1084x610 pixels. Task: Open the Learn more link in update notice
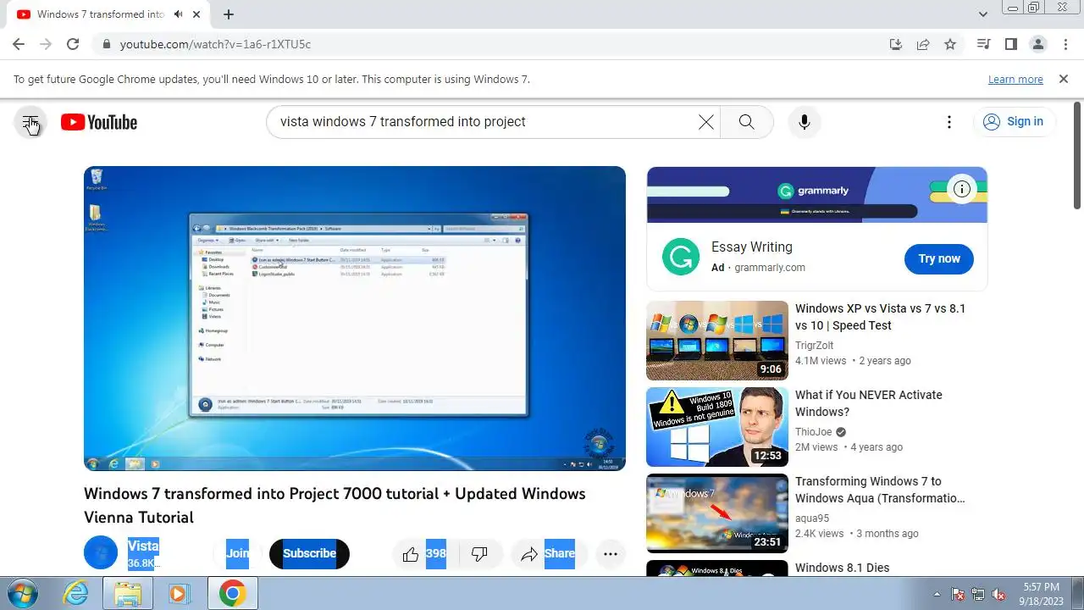[1015, 80]
